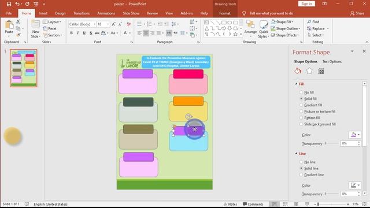370x208 pixels.
Task: Open Section dropdown
Action: pos(53,35)
